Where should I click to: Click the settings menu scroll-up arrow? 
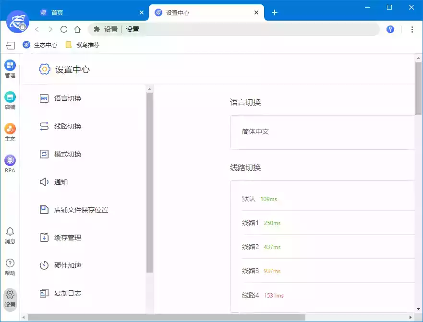click(x=149, y=89)
